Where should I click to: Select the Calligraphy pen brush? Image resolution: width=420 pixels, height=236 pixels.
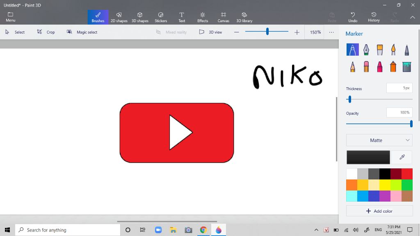(366, 50)
